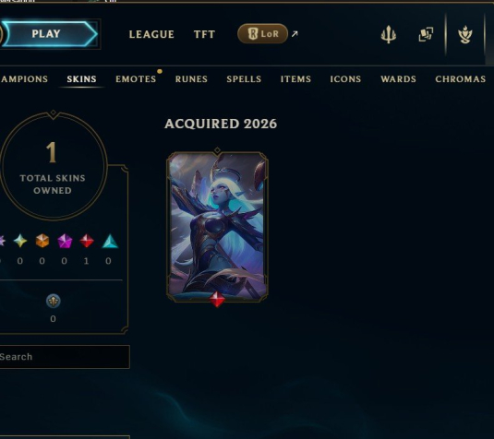This screenshot has width=494, height=439.
Task: Open the acquired 2026 skin thumbnail
Action: [x=217, y=227]
